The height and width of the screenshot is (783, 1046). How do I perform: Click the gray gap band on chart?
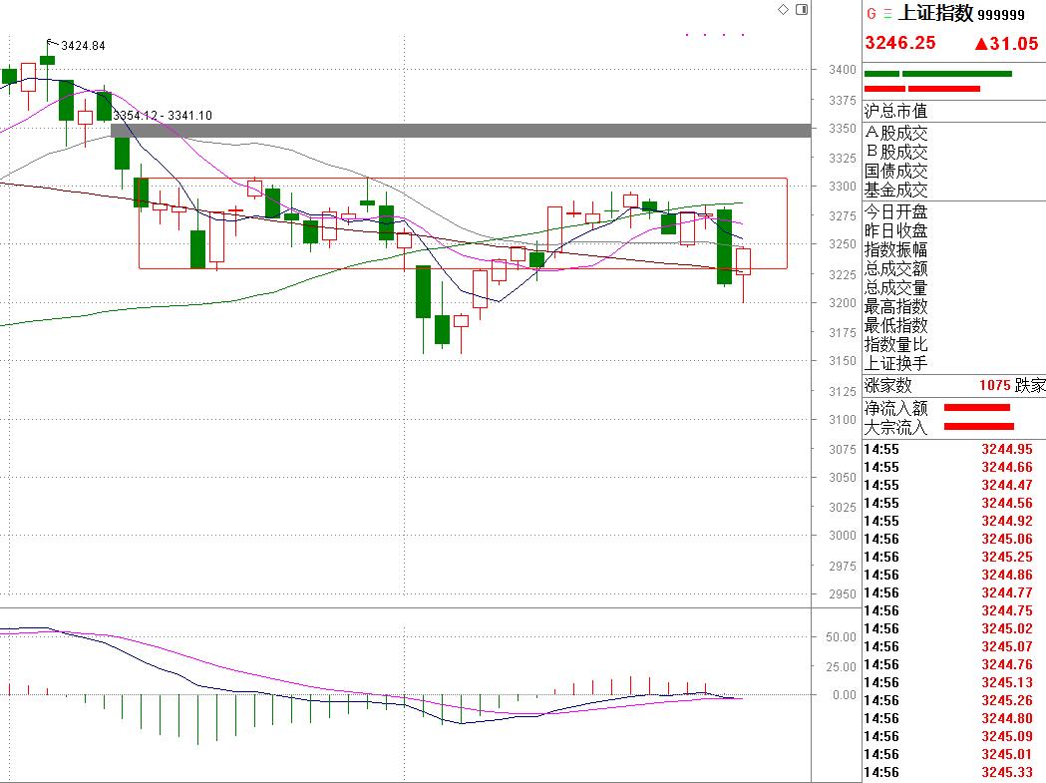tap(461, 130)
